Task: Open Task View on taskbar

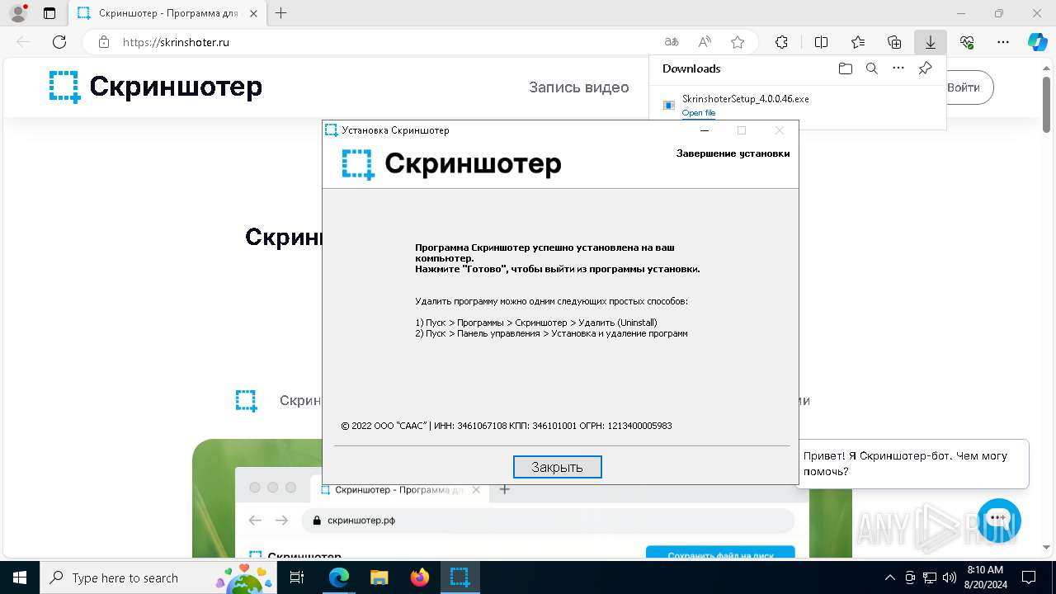Action: tap(298, 577)
